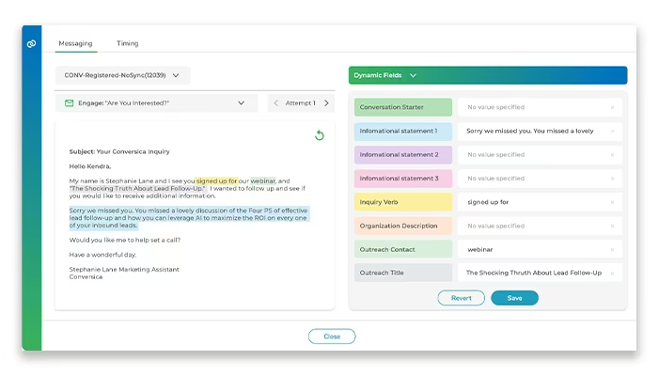Clear the Informational statement 3 value
Screen dimensions: 658x376
tap(612, 179)
